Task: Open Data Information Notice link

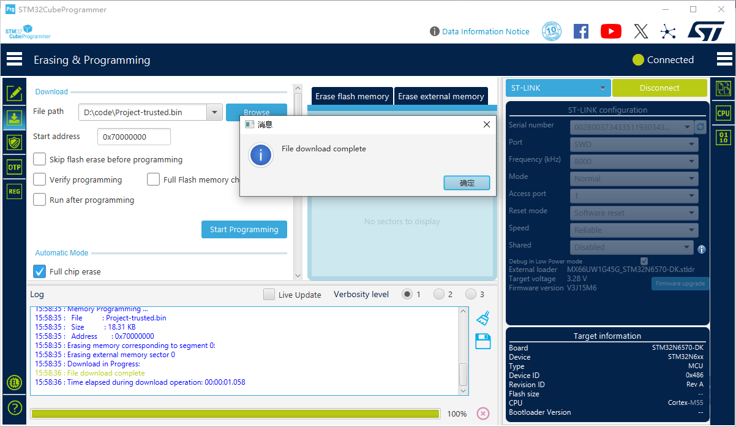Action: click(486, 31)
